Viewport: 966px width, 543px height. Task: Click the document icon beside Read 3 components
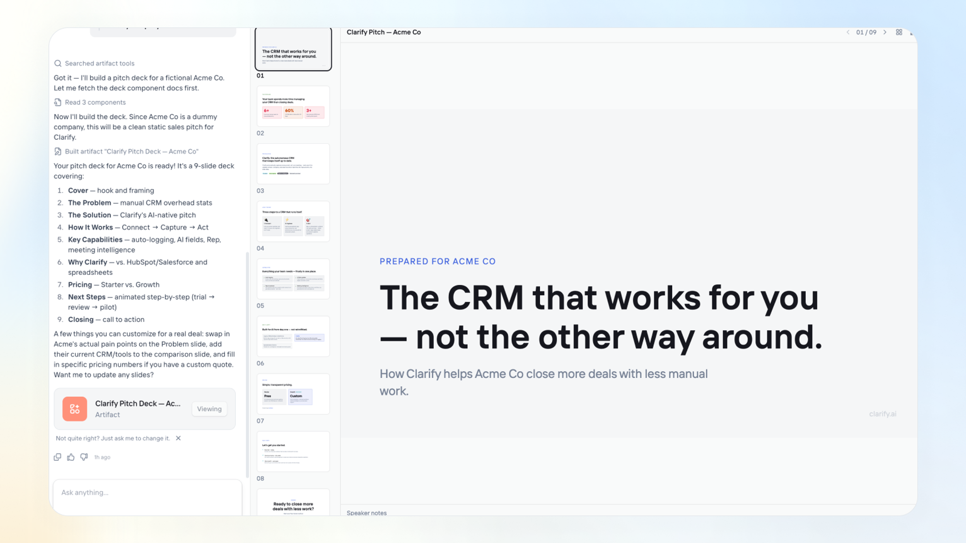click(58, 102)
